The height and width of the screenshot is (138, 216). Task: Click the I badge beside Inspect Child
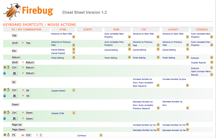pos(74,113)
